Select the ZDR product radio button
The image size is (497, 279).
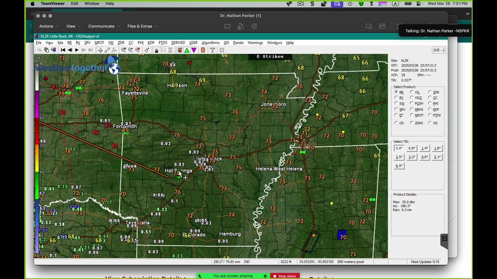(430, 92)
